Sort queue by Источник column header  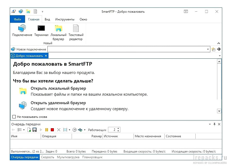[118, 136]
